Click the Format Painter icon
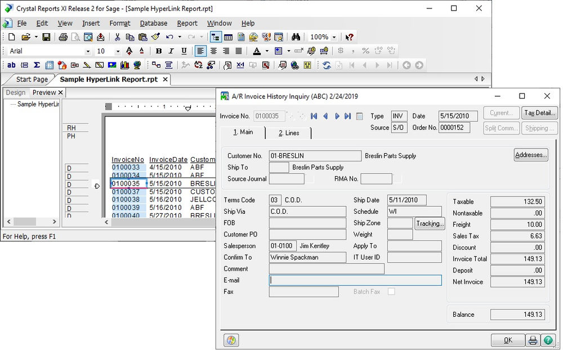563x350 pixels. (155, 37)
